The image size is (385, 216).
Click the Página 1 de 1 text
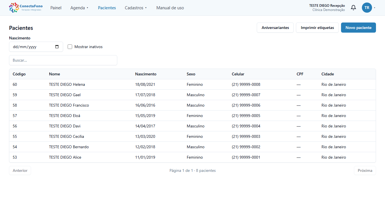tap(181, 170)
